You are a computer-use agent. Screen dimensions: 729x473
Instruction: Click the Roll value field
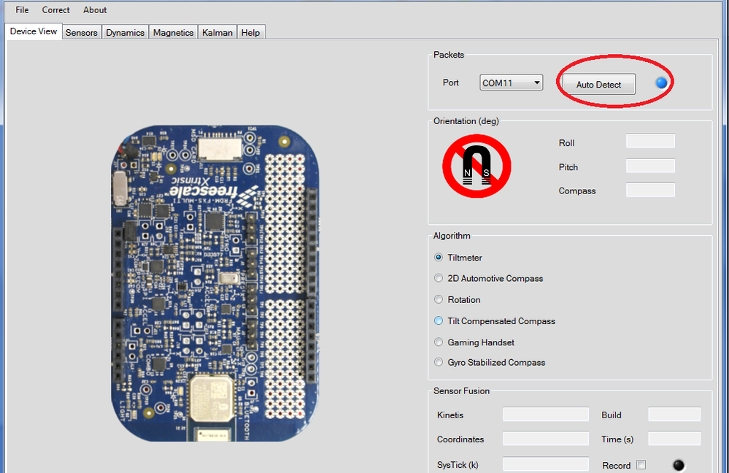coord(650,141)
